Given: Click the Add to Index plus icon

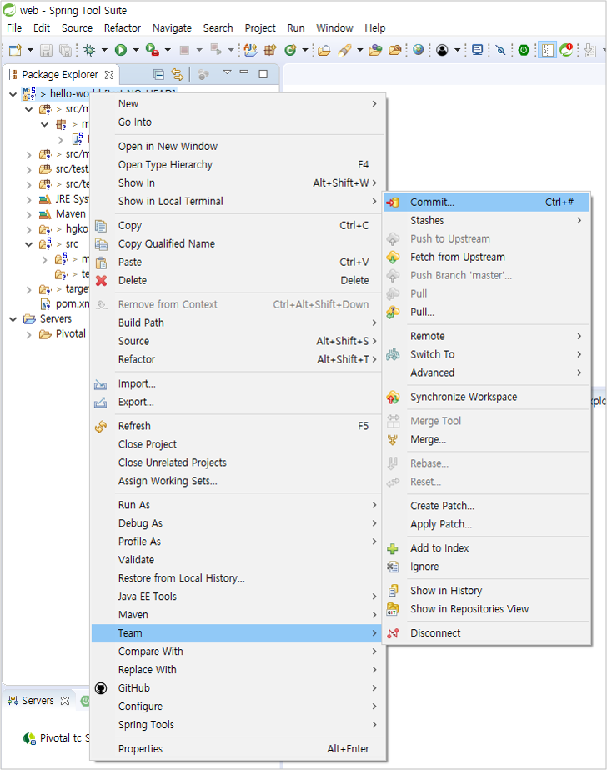Looking at the screenshot, I should tap(392, 548).
